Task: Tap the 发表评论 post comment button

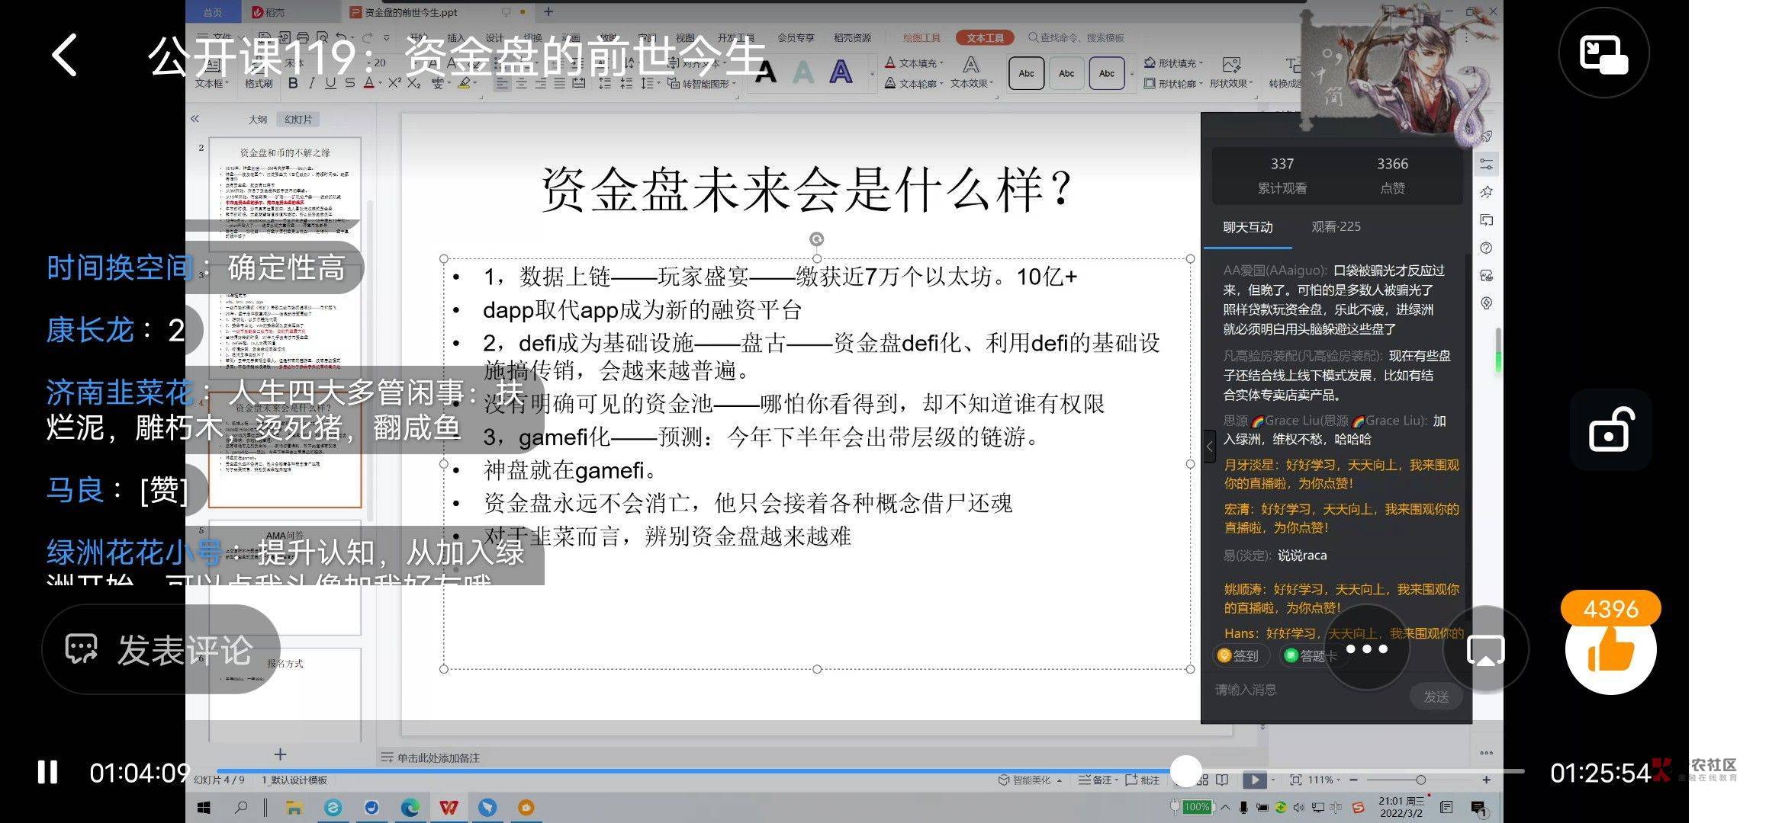Action: coord(160,650)
